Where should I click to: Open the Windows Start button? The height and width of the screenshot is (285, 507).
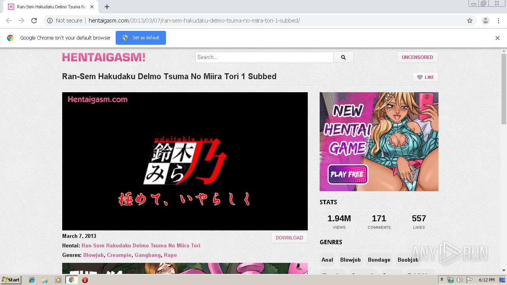click(11, 279)
